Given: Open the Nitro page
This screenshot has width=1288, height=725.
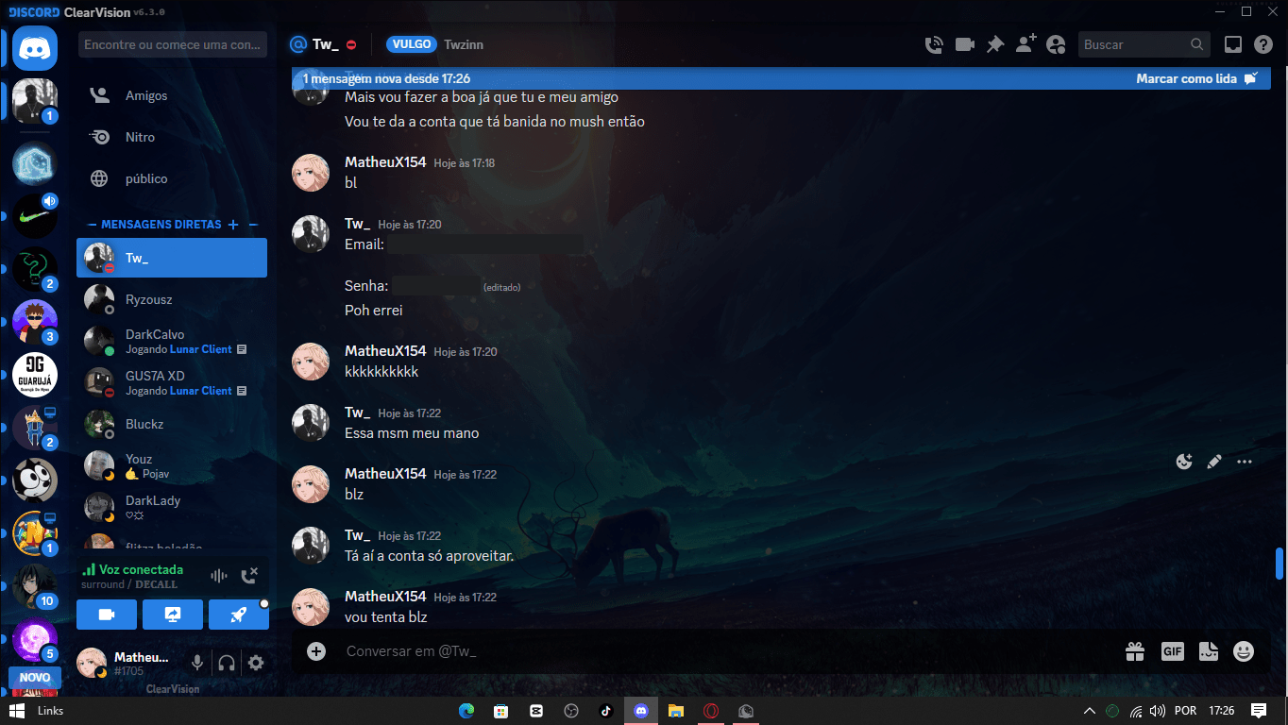Looking at the screenshot, I should click(172, 137).
